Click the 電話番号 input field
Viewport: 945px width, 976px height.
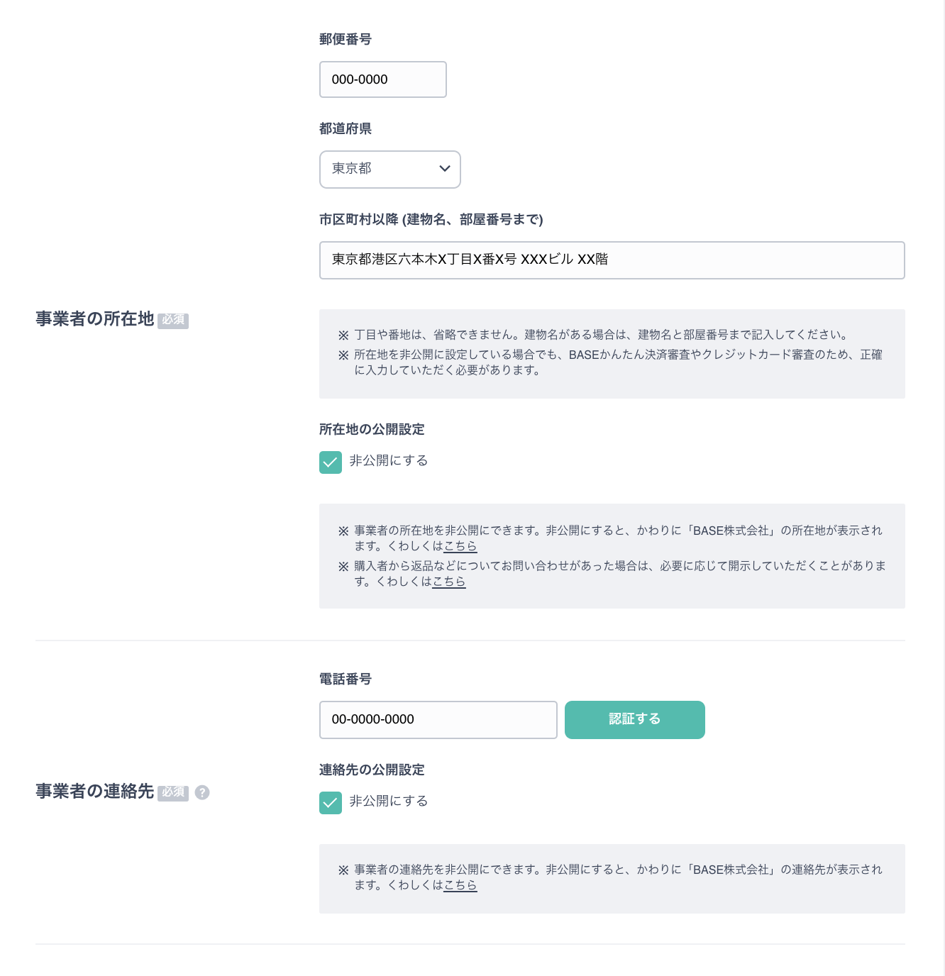[438, 720]
